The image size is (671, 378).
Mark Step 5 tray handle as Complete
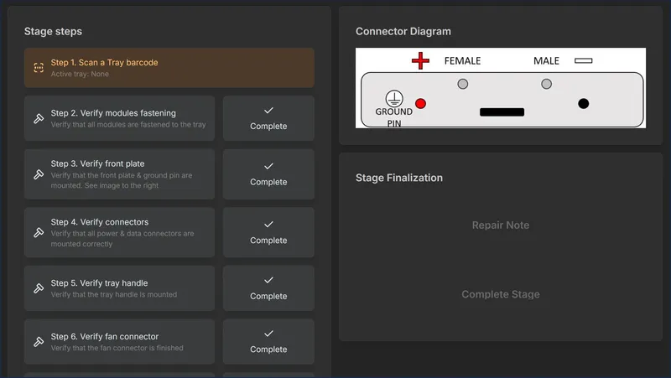pos(268,288)
